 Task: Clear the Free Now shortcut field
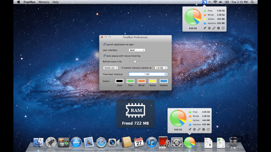[166, 74]
